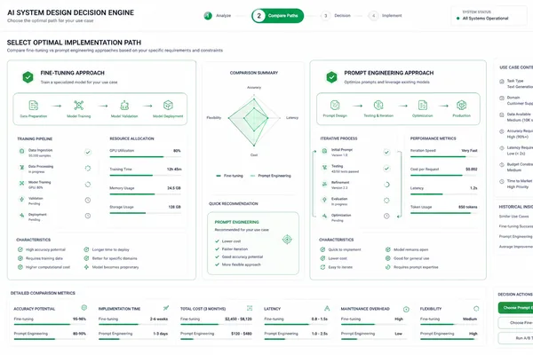The height and width of the screenshot is (355, 533).
Task: Click the Validation pending clock indicator
Action: 88,200
